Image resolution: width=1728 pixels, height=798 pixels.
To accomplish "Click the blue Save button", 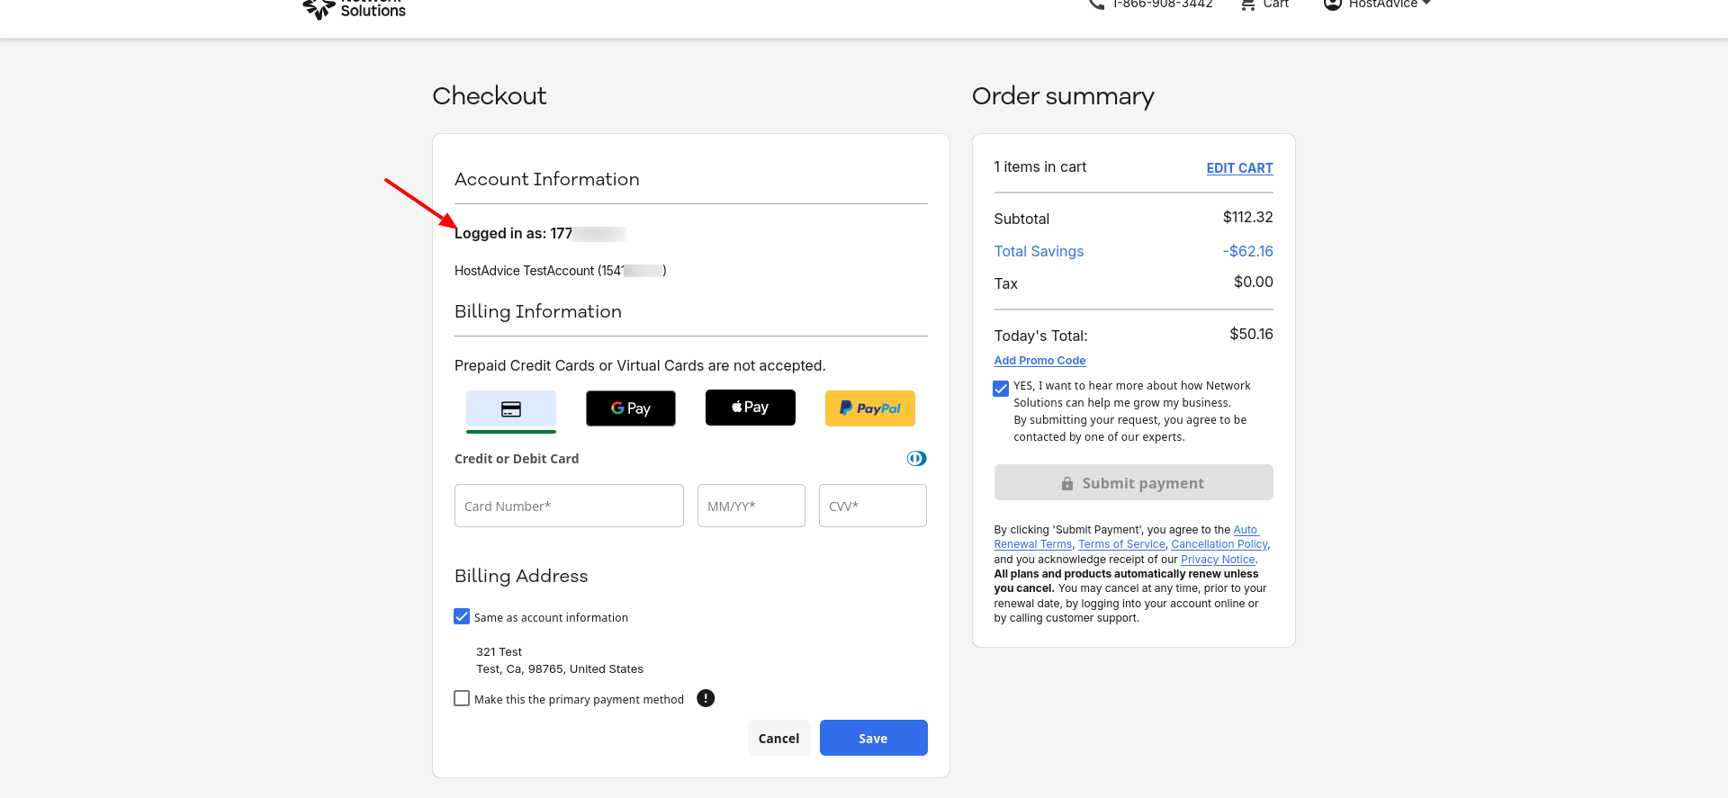I will click(874, 738).
